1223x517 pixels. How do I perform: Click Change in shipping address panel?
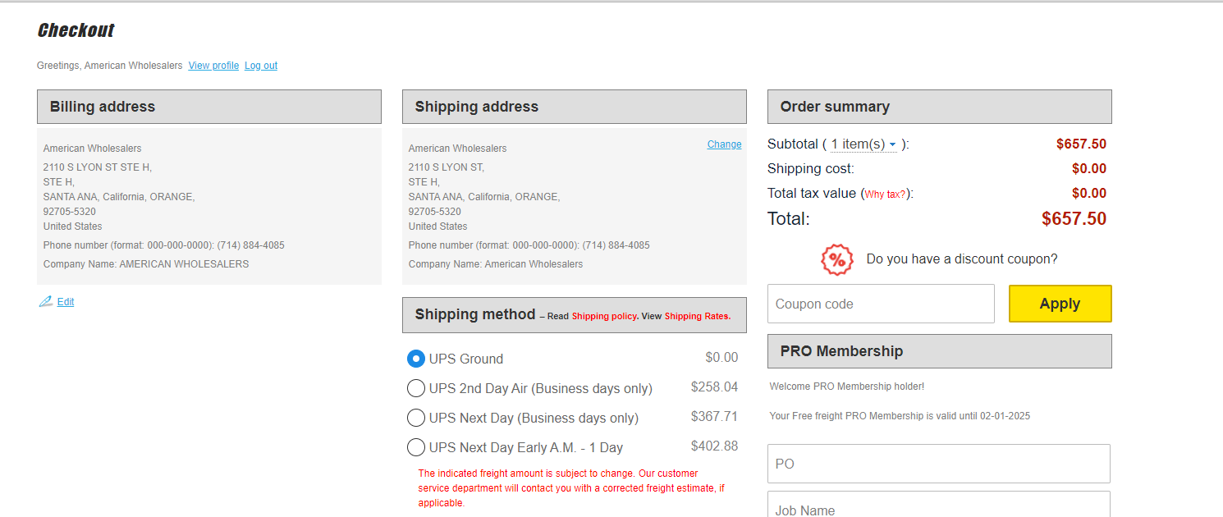pyautogui.click(x=724, y=144)
